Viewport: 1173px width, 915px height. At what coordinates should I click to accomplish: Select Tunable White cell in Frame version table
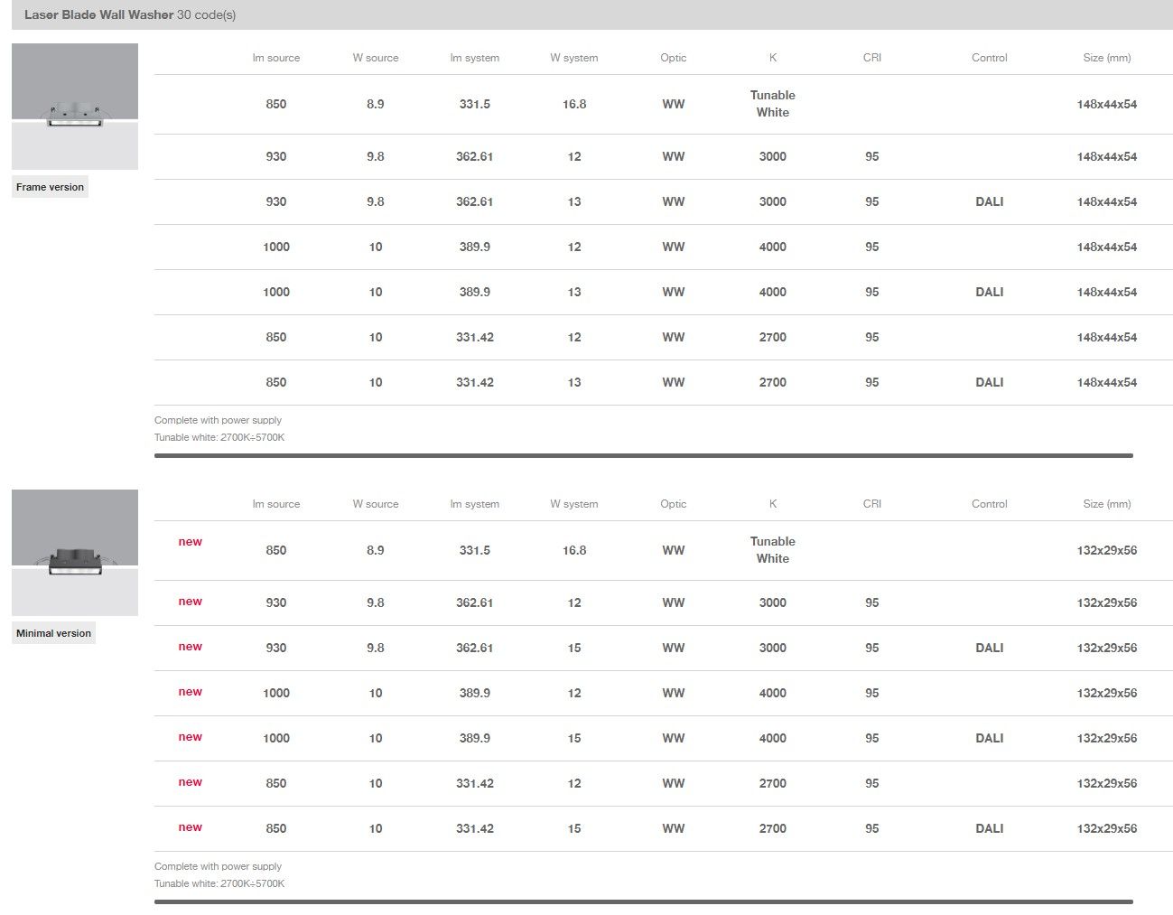(x=772, y=104)
